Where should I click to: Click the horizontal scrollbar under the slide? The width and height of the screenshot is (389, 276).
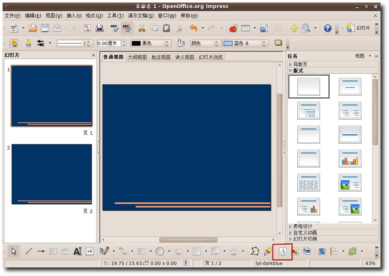188,240
